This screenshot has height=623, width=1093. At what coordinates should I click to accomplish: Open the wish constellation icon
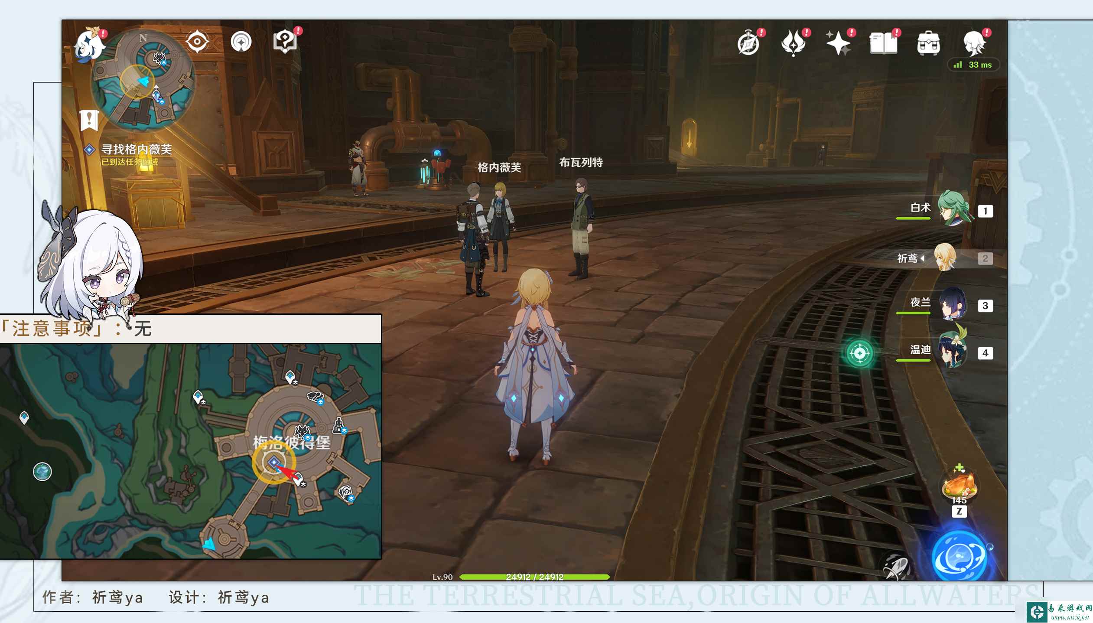pyautogui.click(x=794, y=43)
